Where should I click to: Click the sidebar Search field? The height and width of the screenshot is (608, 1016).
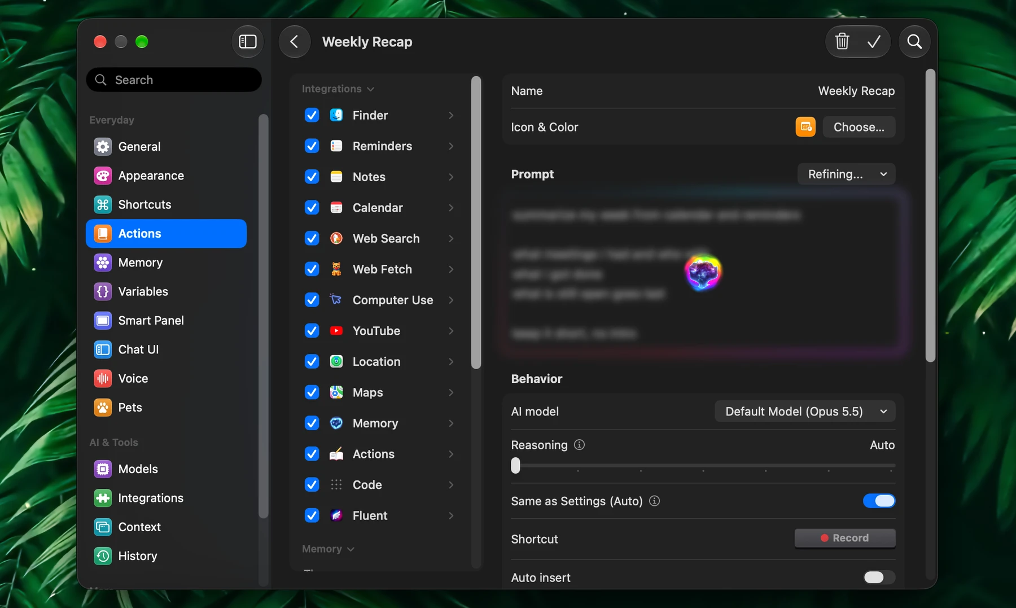(174, 80)
